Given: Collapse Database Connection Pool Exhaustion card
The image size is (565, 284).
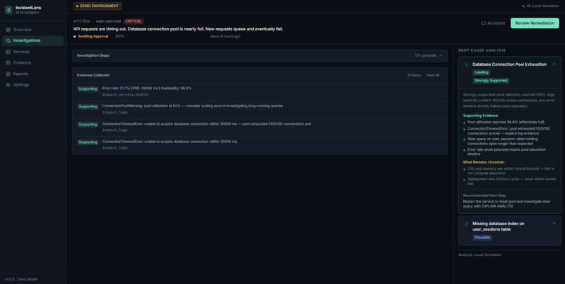Looking at the screenshot, I should click(554, 64).
